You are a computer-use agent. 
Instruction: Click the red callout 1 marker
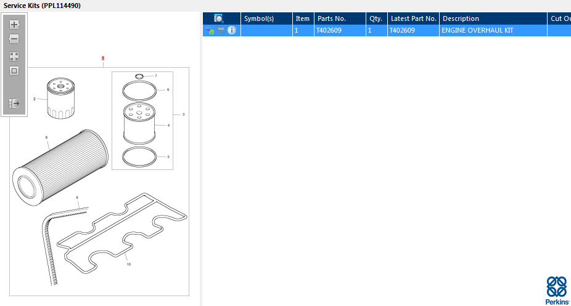(x=103, y=58)
